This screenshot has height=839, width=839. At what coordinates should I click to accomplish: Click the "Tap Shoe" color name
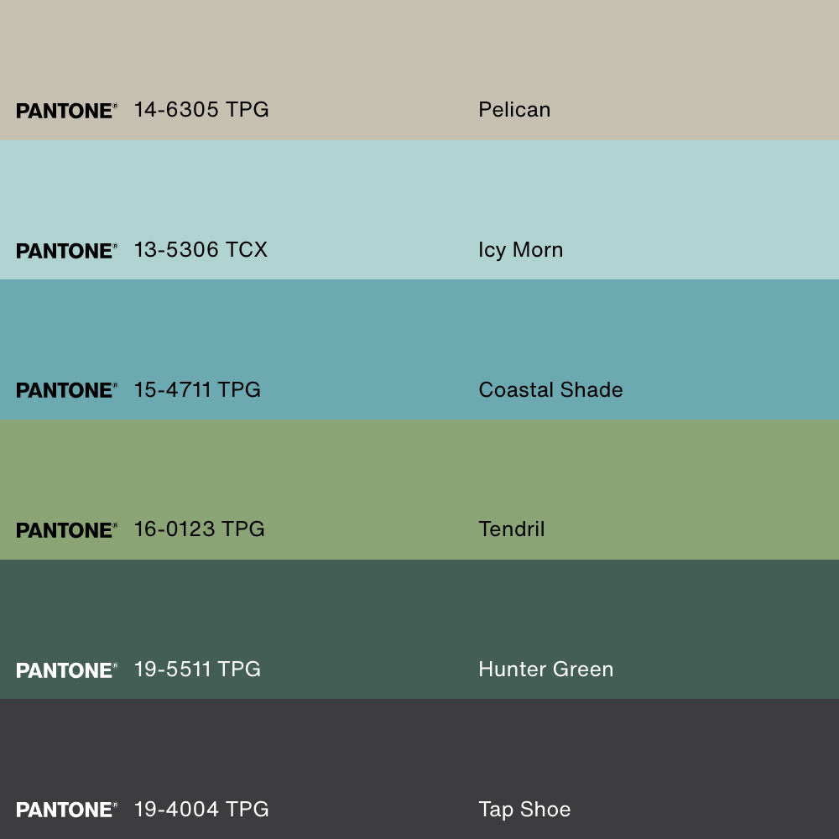[x=524, y=810]
